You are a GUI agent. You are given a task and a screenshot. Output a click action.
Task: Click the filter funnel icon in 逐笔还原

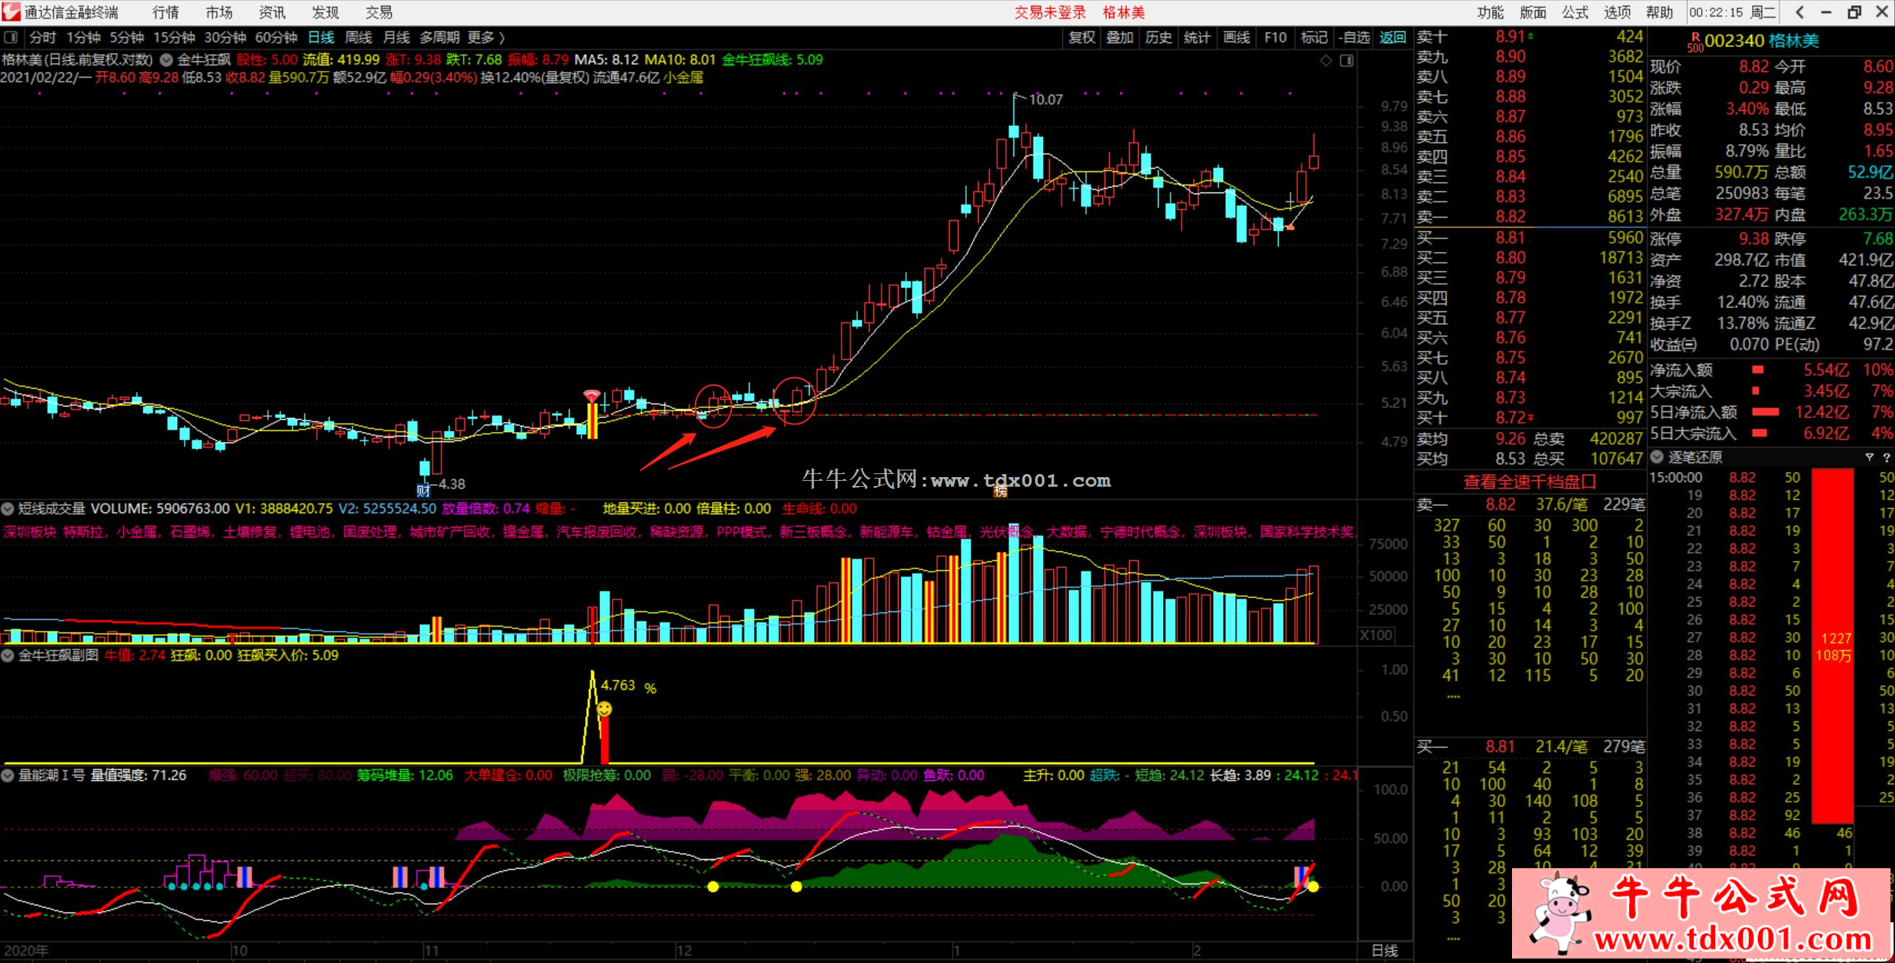click(x=1869, y=457)
